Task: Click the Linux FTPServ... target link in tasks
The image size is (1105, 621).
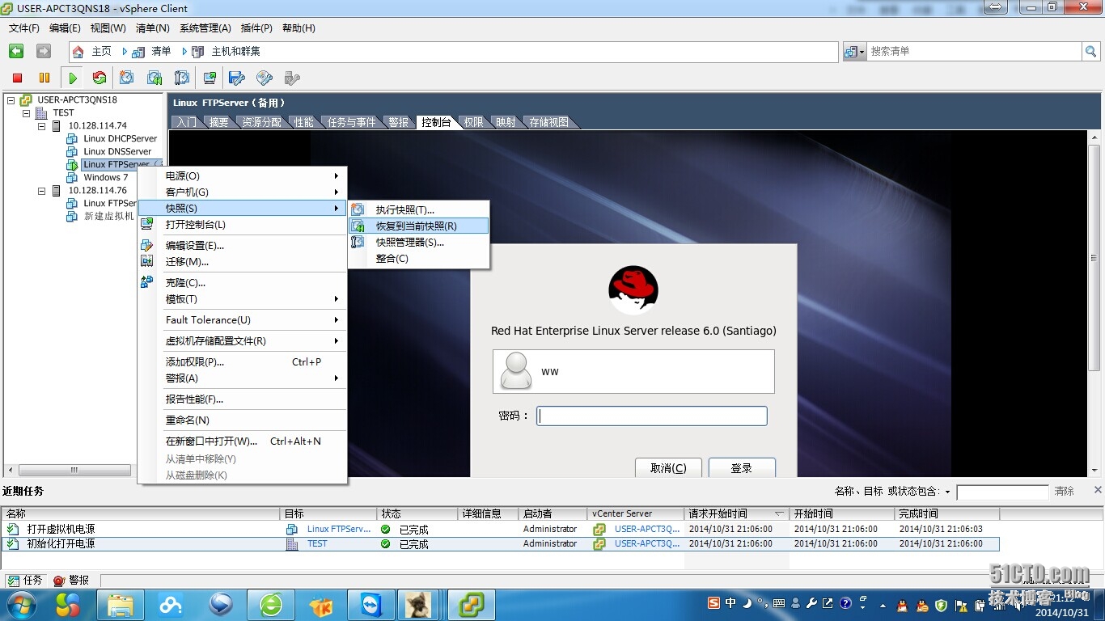Action: click(339, 529)
